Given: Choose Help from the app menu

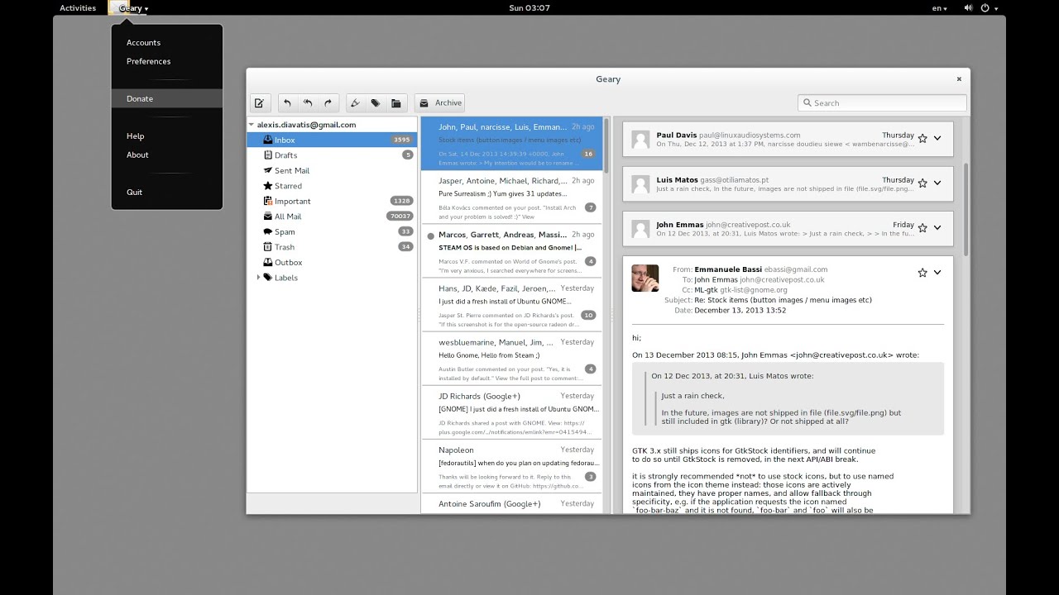Looking at the screenshot, I should pyautogui.click(x=167, y=136).
